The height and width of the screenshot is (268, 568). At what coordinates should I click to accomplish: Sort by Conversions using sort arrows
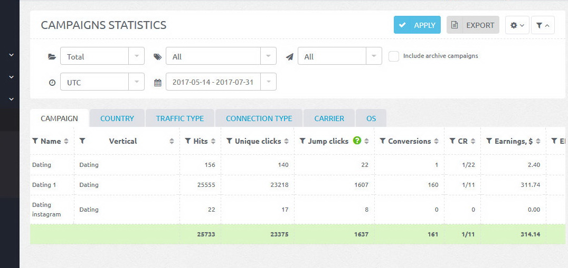click(x=437, y=142)
